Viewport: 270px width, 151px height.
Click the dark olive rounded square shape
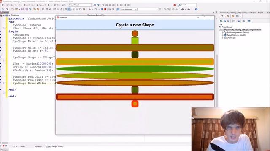[135, 55]
